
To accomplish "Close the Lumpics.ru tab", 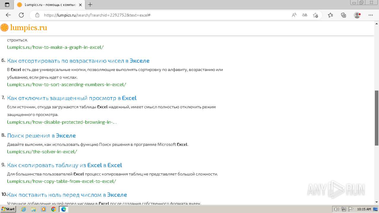I will pos(80,5).
